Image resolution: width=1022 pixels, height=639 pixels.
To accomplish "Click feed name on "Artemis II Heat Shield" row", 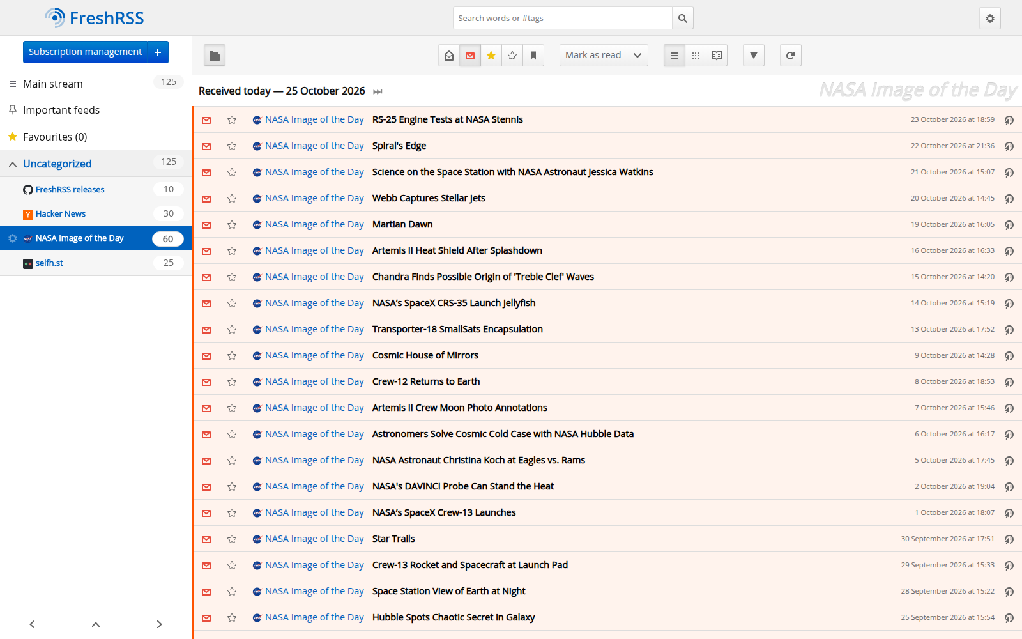I will tap(314, 250).
